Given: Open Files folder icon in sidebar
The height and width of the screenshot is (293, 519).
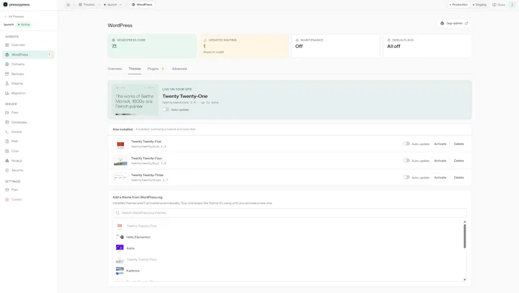Looking at the screenshot, I should tap(7, 112).
